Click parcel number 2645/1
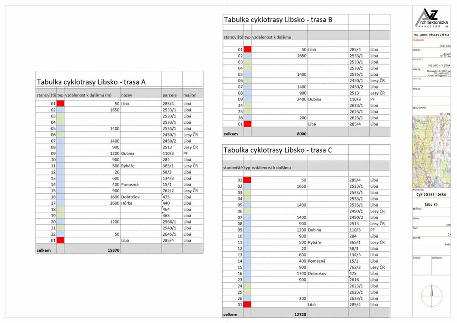 coord(170,234)
